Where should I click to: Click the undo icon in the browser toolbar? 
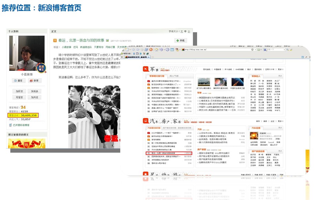coord(161,49)
